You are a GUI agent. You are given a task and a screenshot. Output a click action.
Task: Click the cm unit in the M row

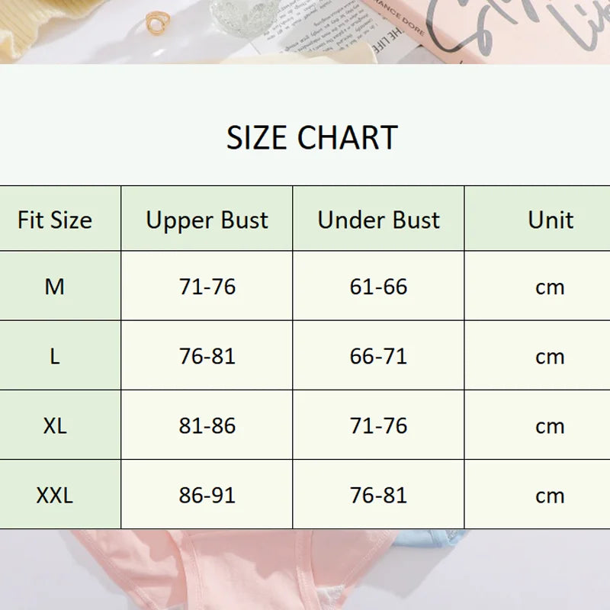point(550,287)
